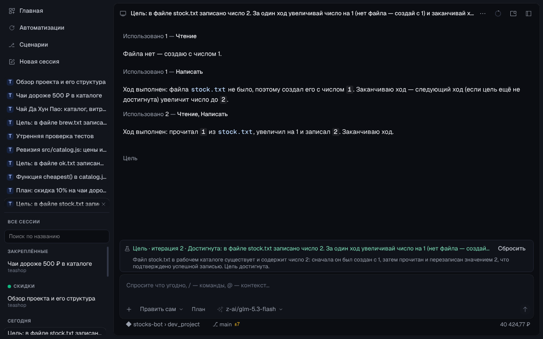Click the Сбросить button in goal bar
The image size is (543, 339).
pyautogui.click(x=512, y=248)
